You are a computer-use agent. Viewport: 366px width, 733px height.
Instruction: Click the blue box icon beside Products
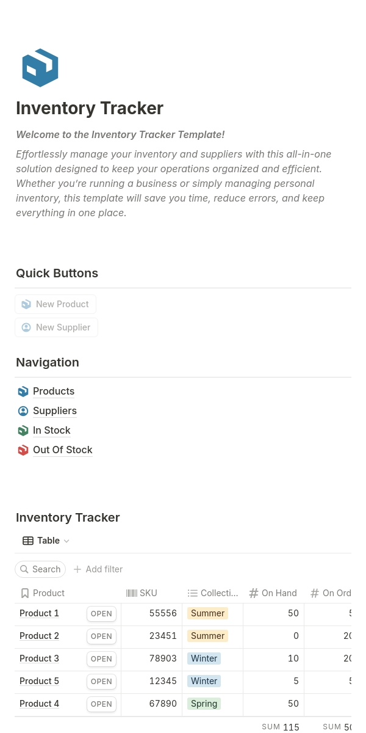pyautogui.click(x=23, y=392)
